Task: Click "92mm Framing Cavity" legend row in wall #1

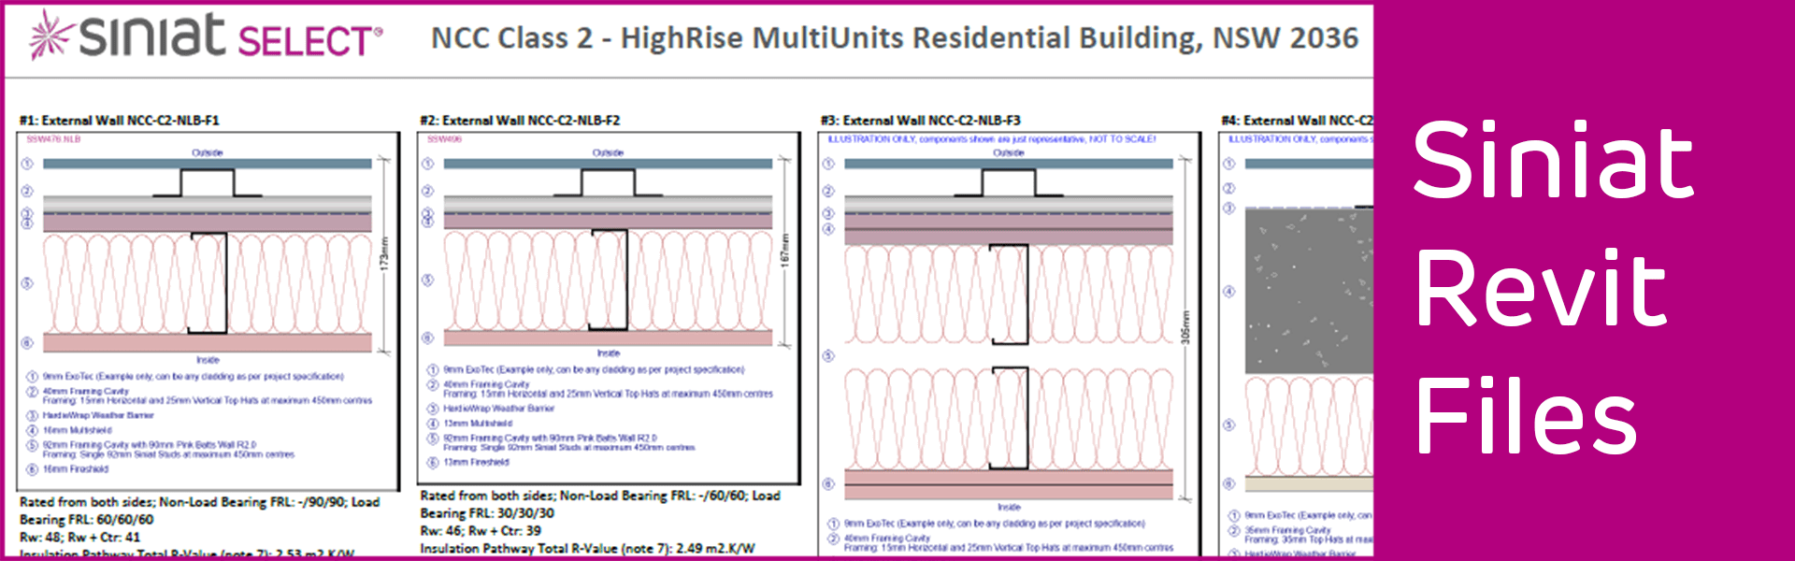Action: point(161,450)
